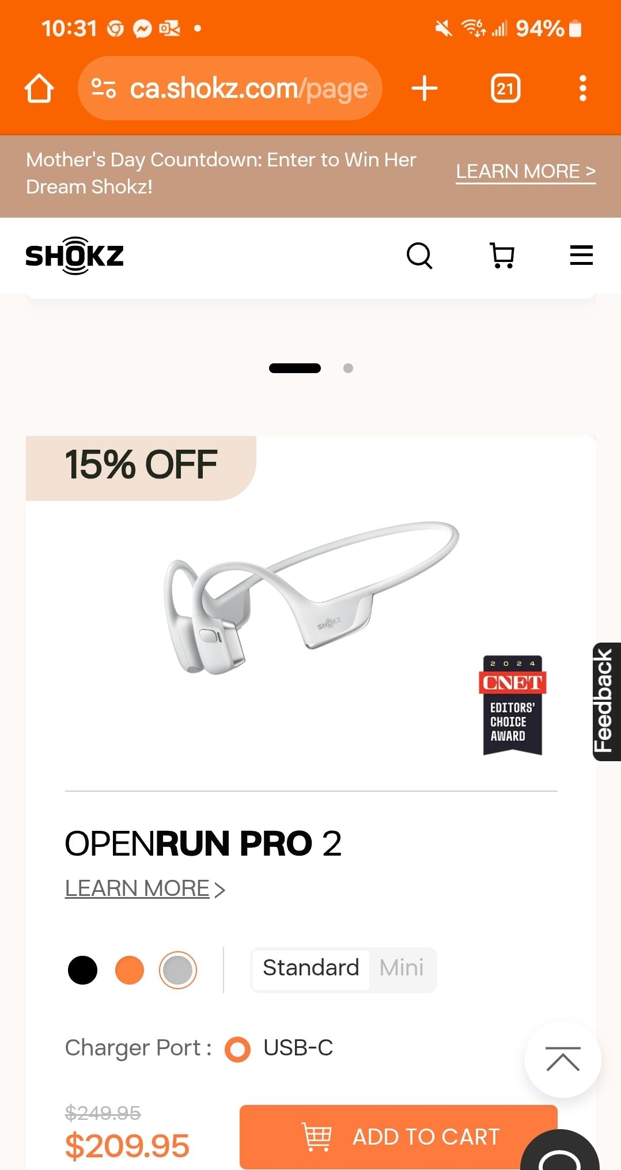
Task: Open the tab switcher showing 21 tabs
Action: (505, 88)
